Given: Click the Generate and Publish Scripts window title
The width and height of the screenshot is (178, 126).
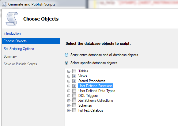Looking at the screenshot, I should [x=32, y=4].
